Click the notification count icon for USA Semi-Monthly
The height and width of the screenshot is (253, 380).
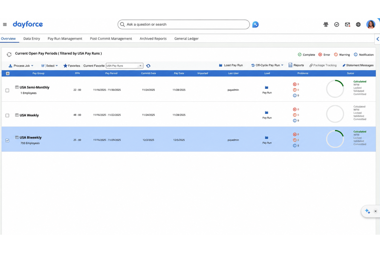click(295, 95)
